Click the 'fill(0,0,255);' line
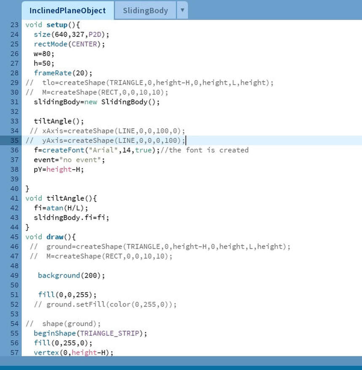This screenshot has height=370, width=362. click(x=67, y=295)
